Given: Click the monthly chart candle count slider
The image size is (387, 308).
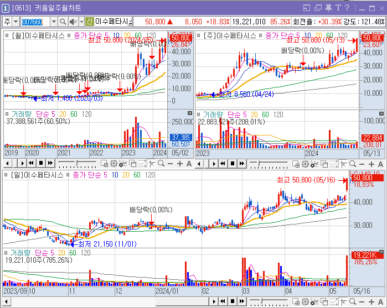Looking at the screenshot, I should point(77,164).
